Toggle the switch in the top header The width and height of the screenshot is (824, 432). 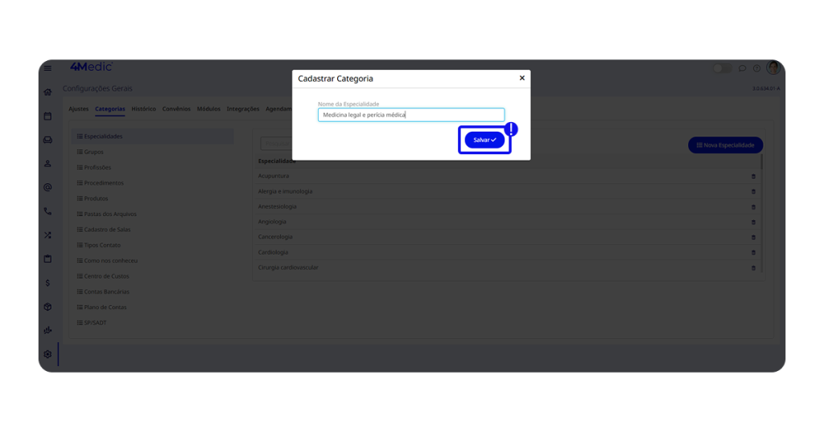tap(722, 68)
